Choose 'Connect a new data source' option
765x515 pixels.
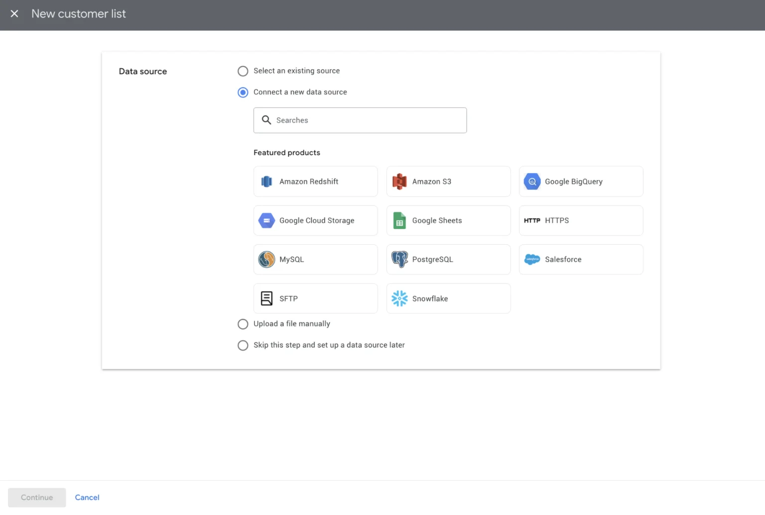pyautogui.click(x=243, y=93)
